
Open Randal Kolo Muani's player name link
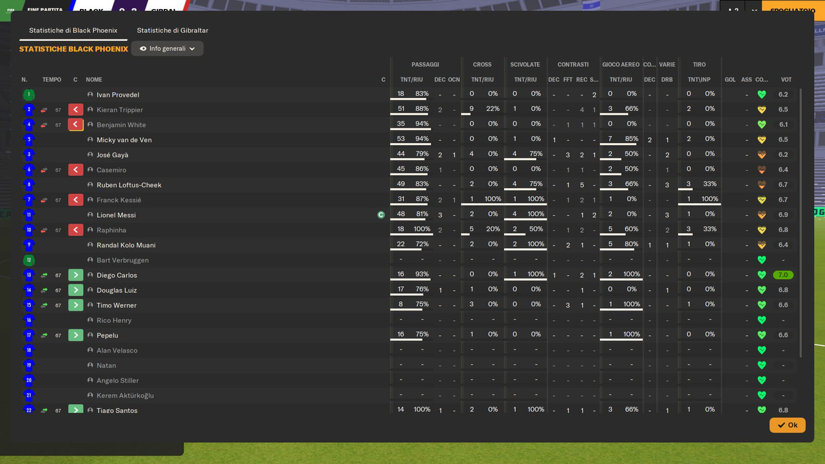126,245
